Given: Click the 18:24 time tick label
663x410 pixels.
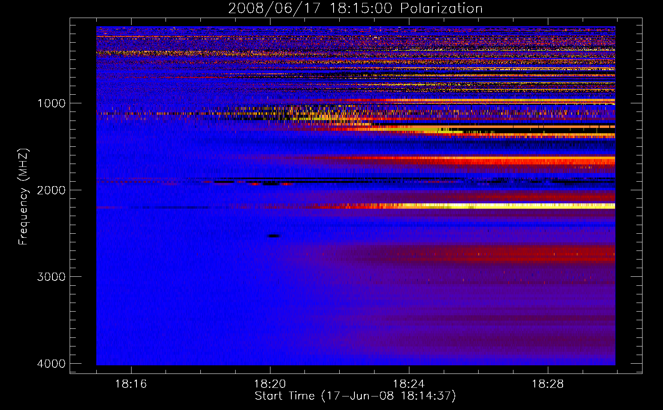Looking at the screenshot, I should click(409, 384).
